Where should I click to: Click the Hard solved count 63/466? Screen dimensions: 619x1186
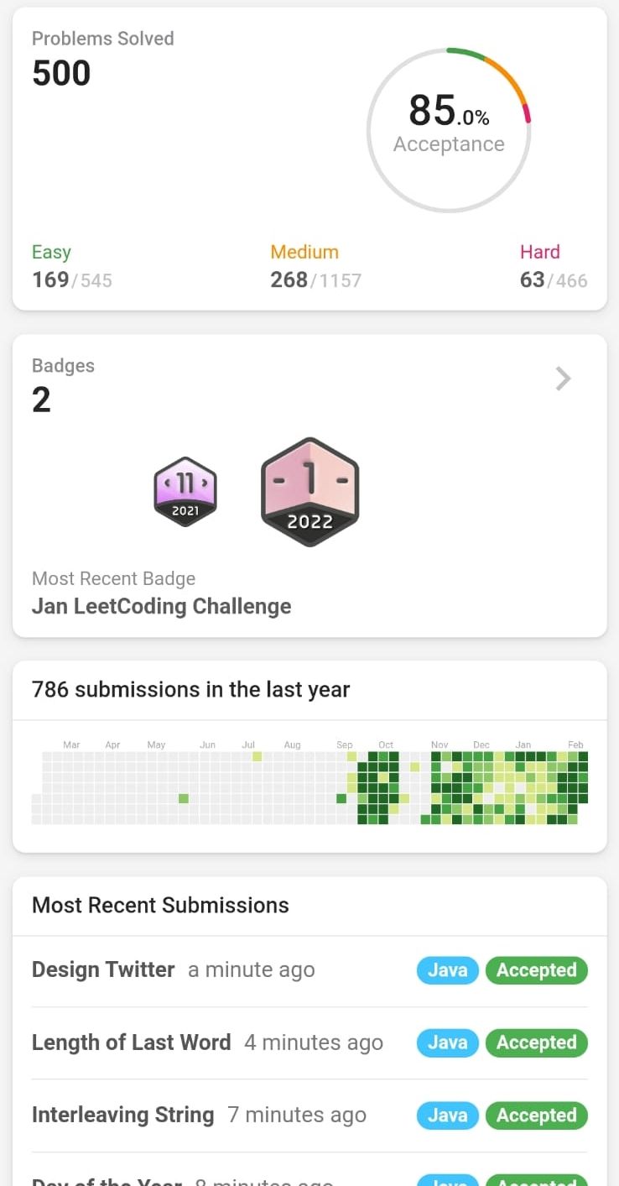554,280
